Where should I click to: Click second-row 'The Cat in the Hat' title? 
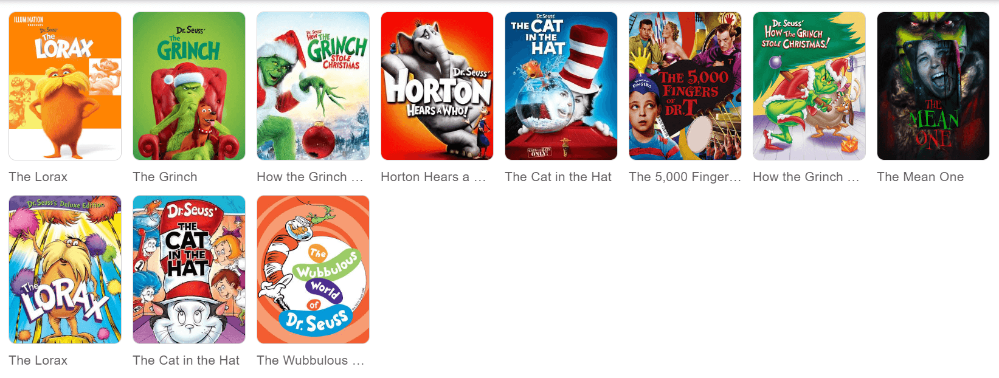[x=186, y=360]
